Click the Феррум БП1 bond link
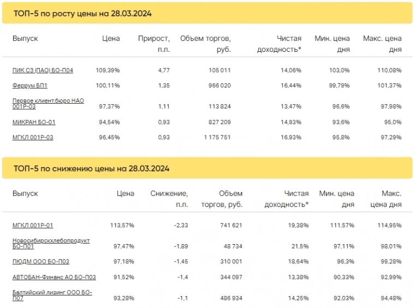This screenshot has width=414, height=308. 30,86
